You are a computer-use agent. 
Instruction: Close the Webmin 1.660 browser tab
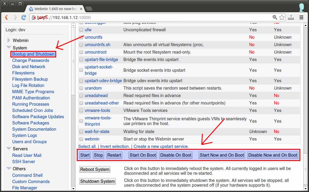click(81, 9)
